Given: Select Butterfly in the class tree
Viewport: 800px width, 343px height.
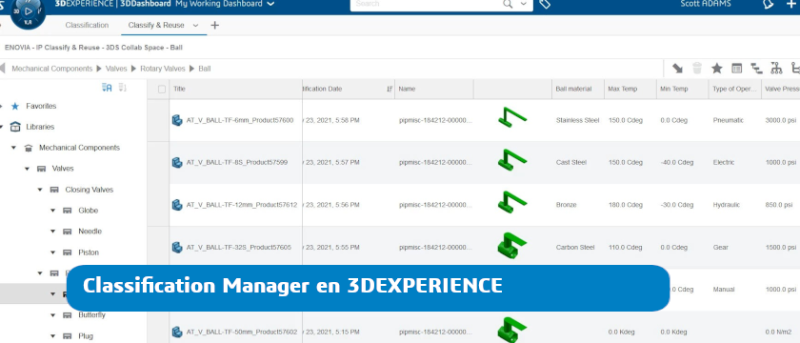Looking at the screenshot, I should tap(91, 315).
